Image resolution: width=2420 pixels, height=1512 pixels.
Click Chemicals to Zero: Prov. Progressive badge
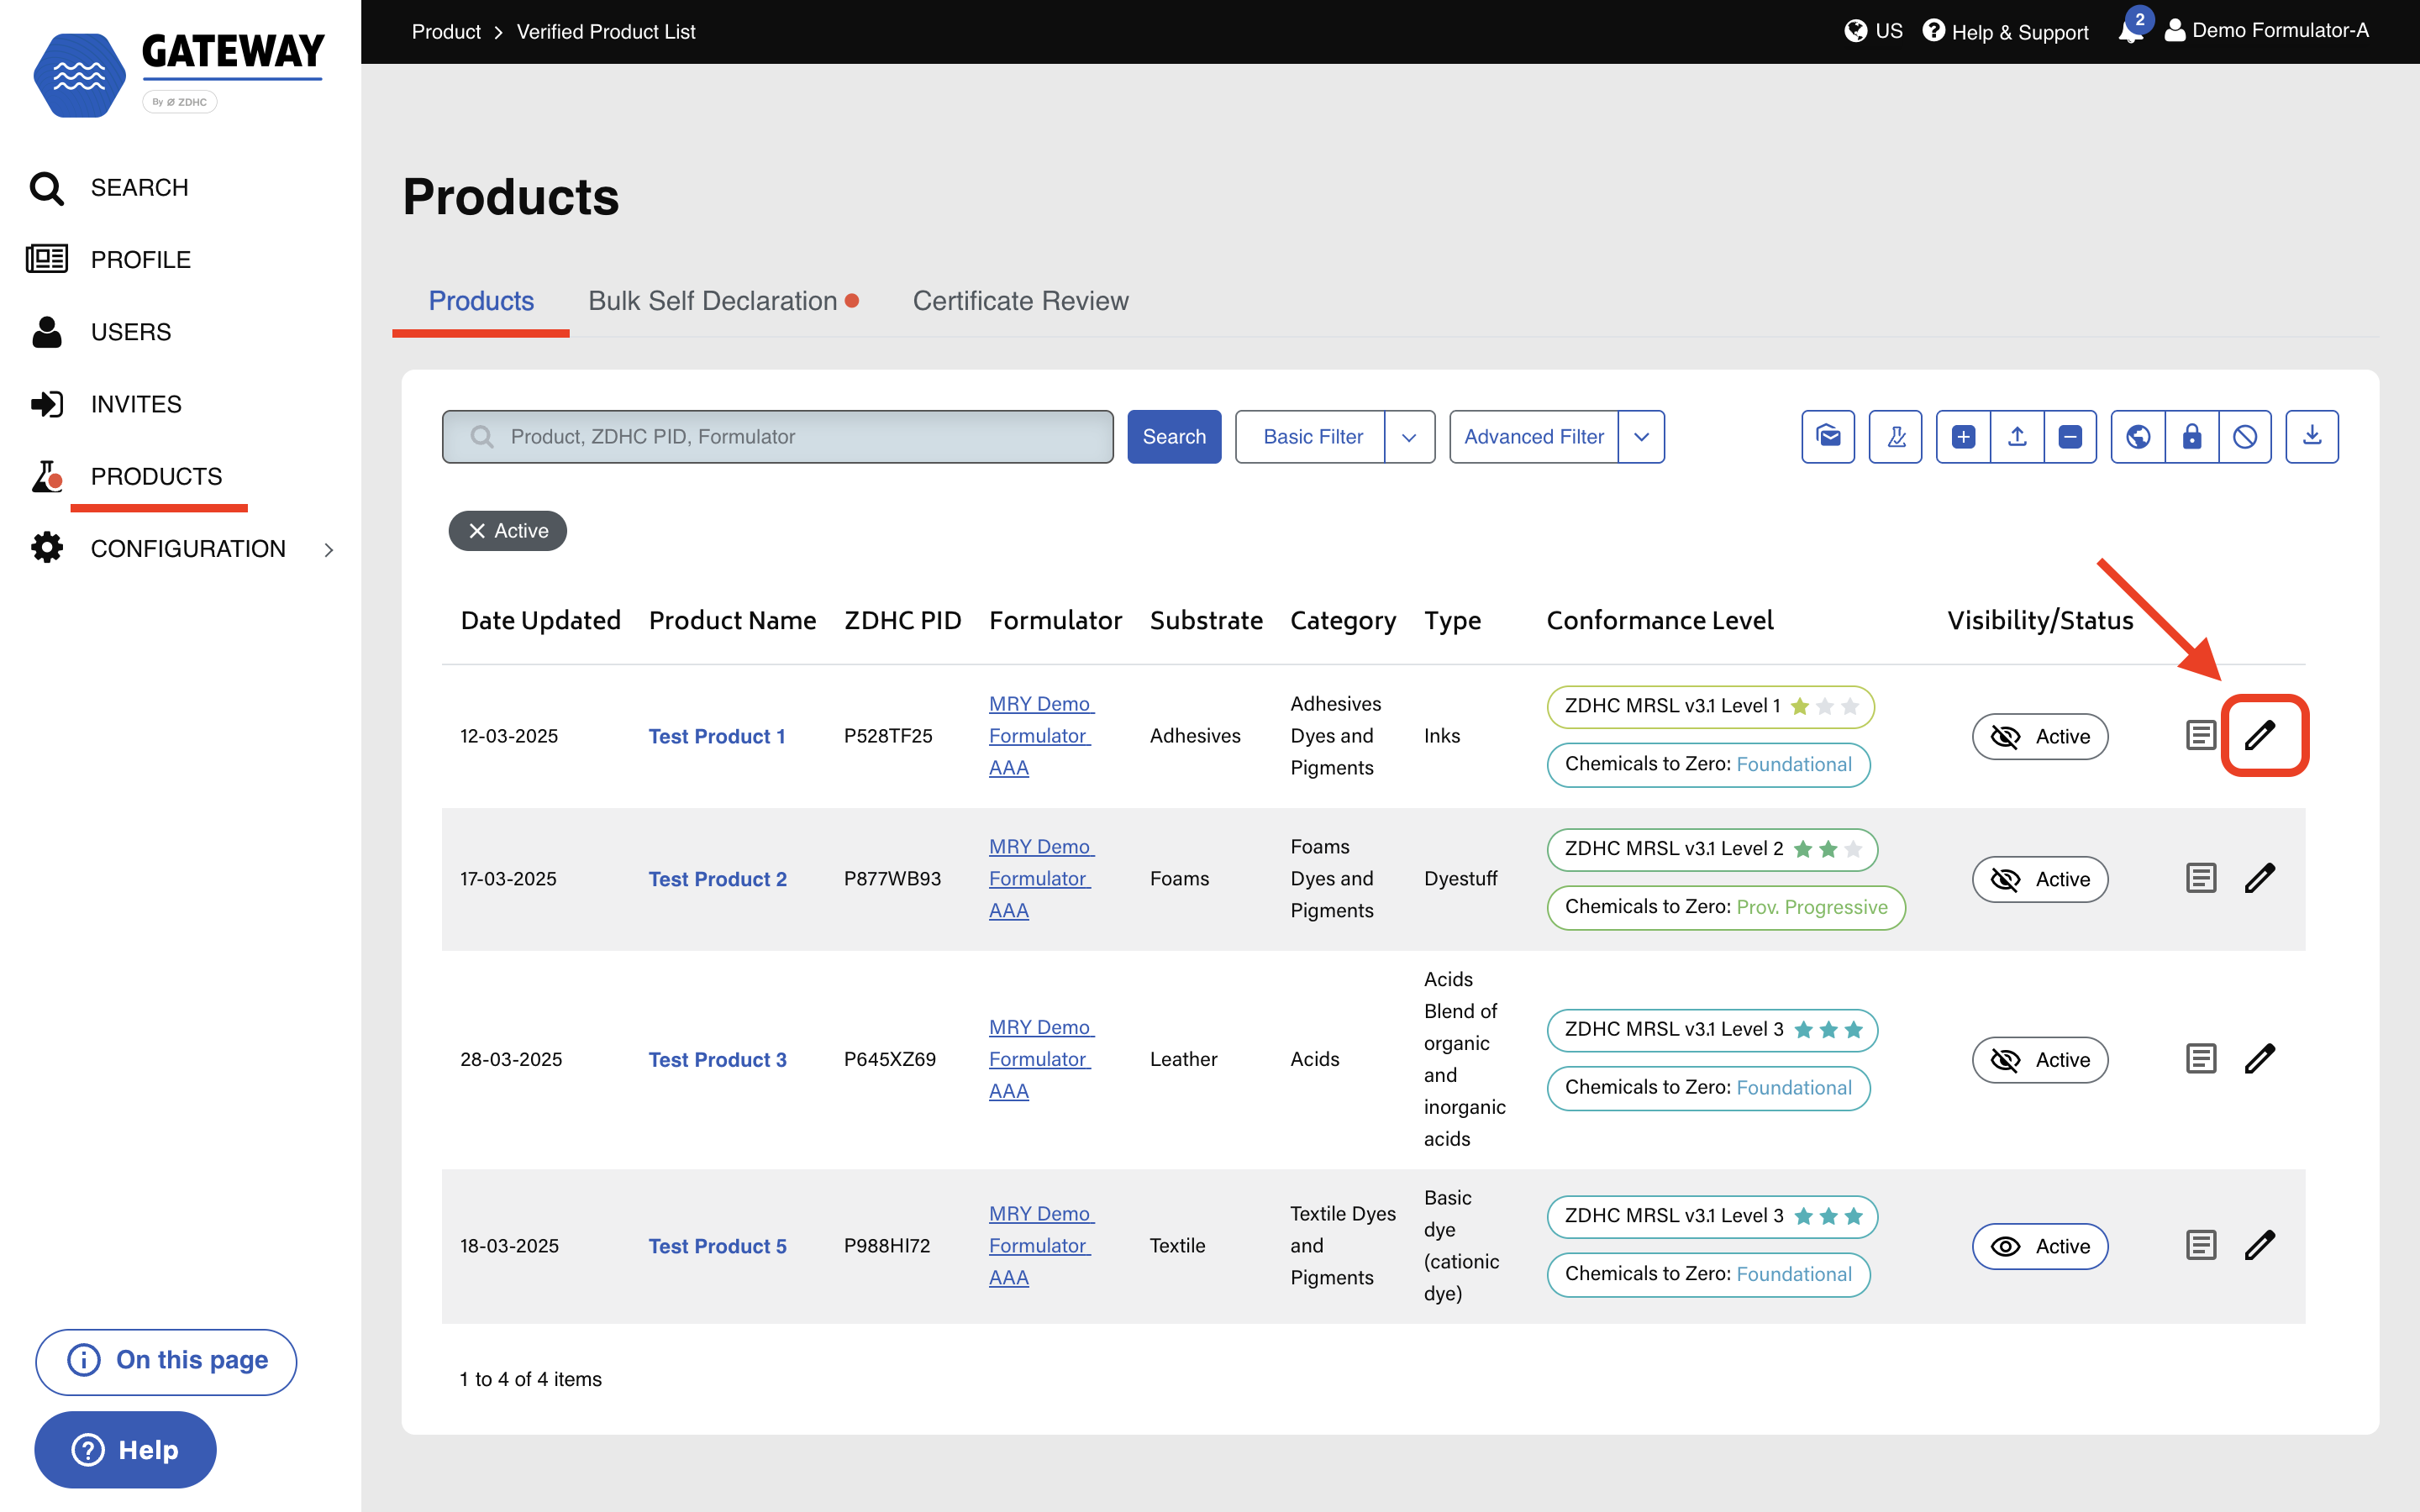tap(1726, 907)
